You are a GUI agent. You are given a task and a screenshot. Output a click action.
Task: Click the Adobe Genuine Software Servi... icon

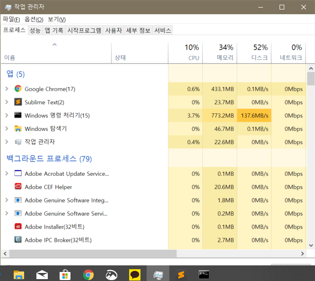(x=18, y=213)
